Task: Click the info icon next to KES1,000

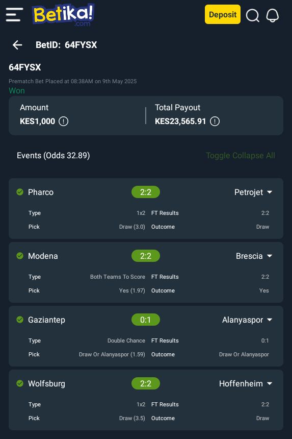Action: click(x=63, y=121)
